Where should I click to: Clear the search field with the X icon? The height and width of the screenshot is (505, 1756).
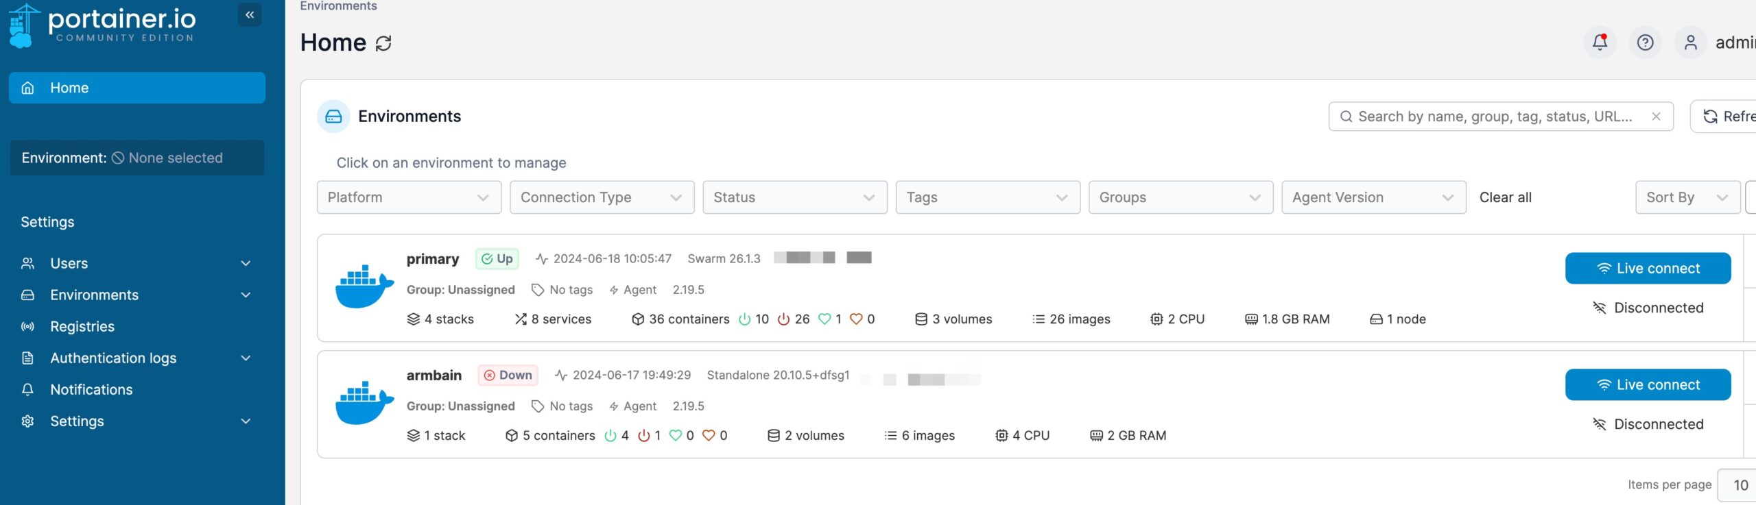point(1656,116)
